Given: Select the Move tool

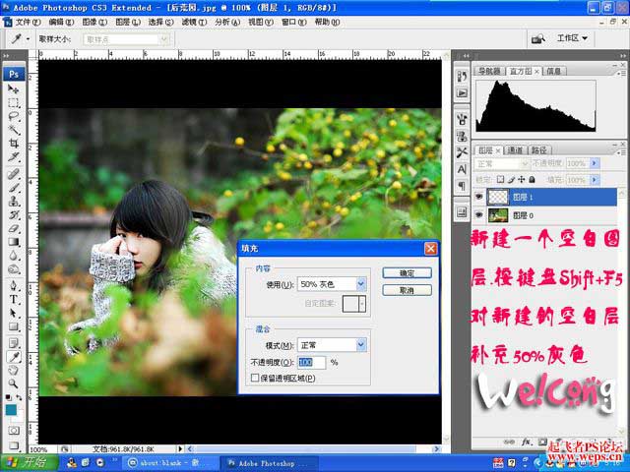Looking at the screenshot, I should 13,88.
